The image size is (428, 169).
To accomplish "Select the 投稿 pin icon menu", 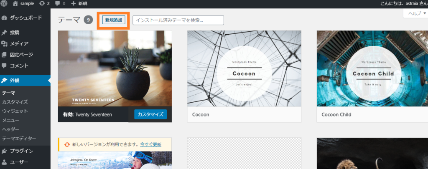I will [5, 33].
